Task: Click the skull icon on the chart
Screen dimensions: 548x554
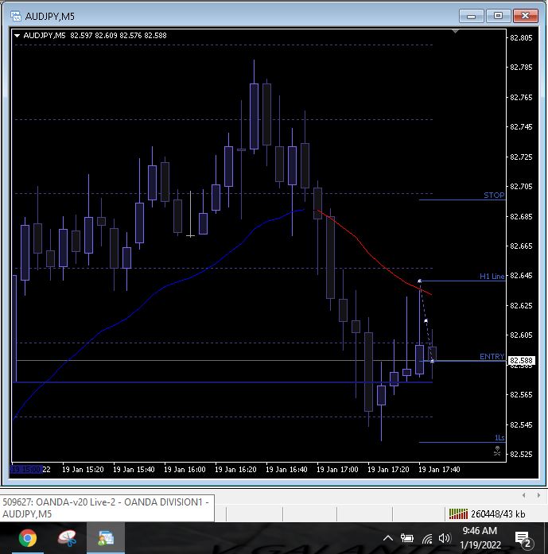Action: (x=497, y=451)
